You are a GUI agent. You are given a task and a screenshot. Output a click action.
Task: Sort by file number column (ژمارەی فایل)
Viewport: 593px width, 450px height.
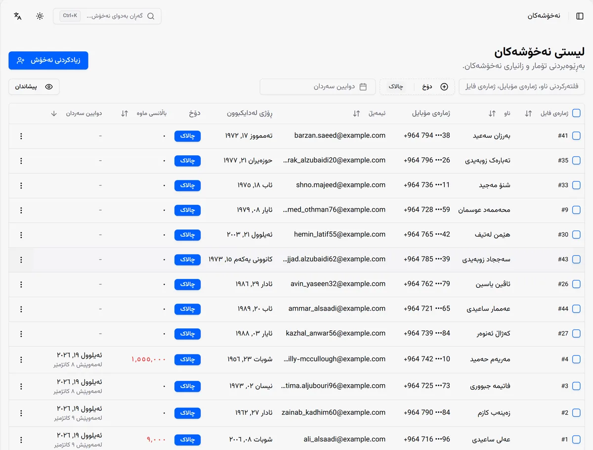(x=528, y=113)
